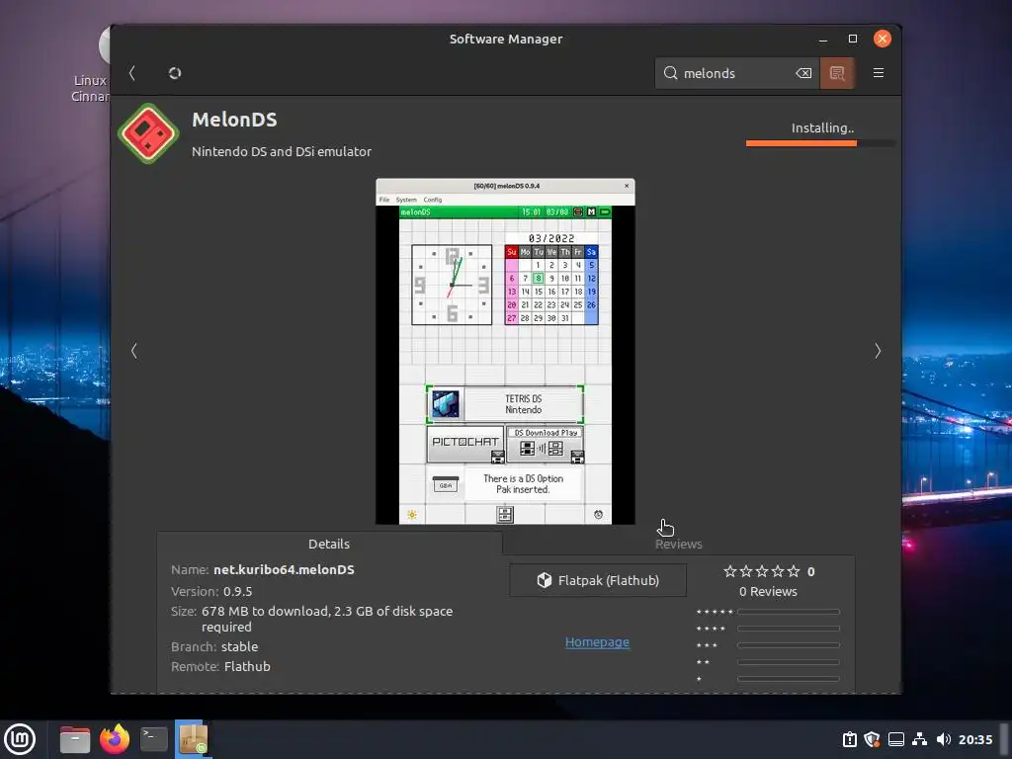Viewport: 1012px width, 759px height.
Task: Click the notification tray icon
Action: [x=849, y=739]
